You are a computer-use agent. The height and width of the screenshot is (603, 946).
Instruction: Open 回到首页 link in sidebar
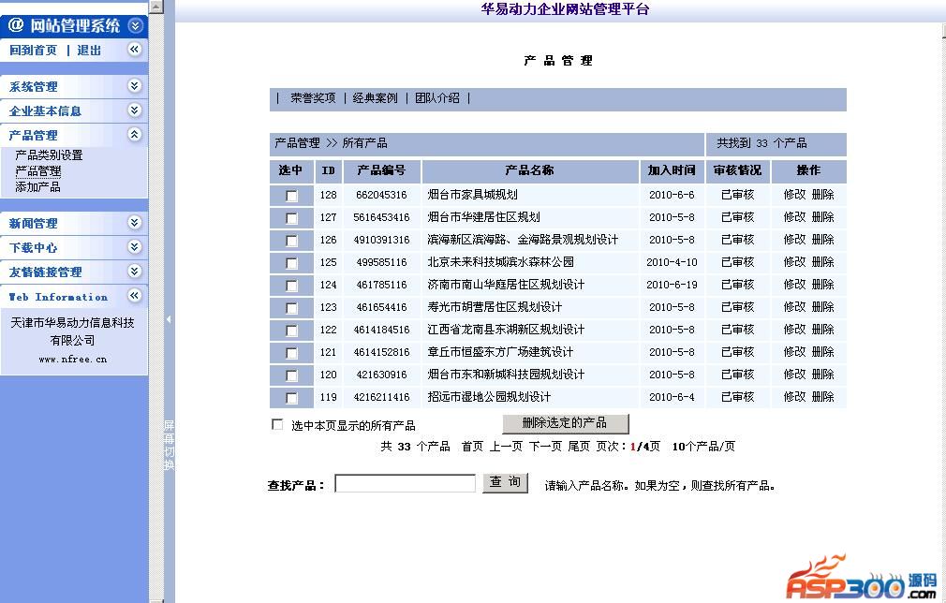[33, 50]
